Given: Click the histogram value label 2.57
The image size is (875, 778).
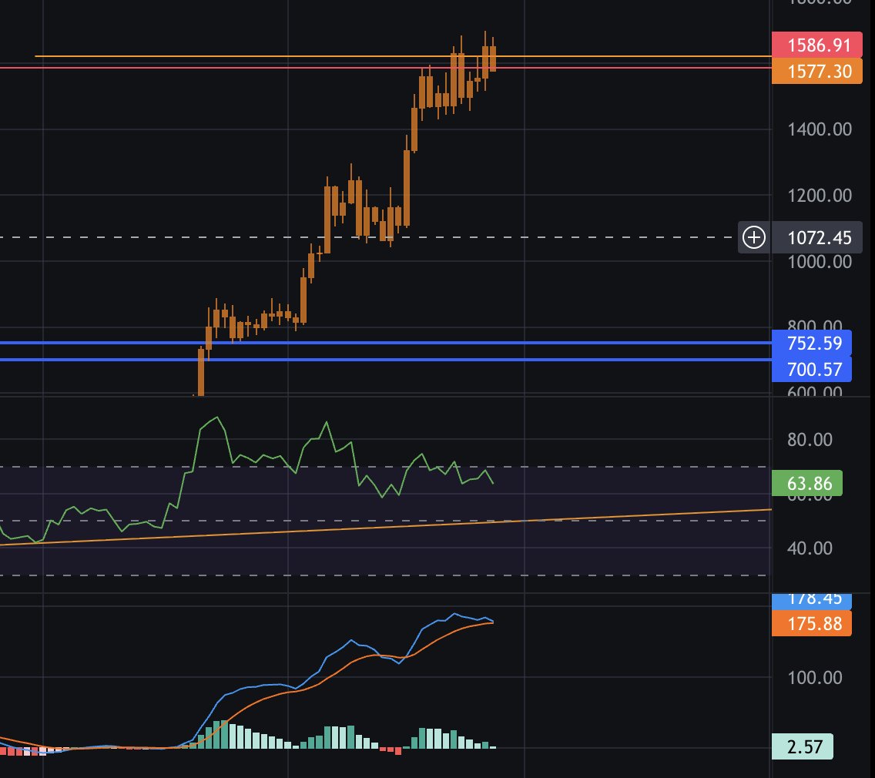Looking at the screenshot, I should [x=803, y=746].
